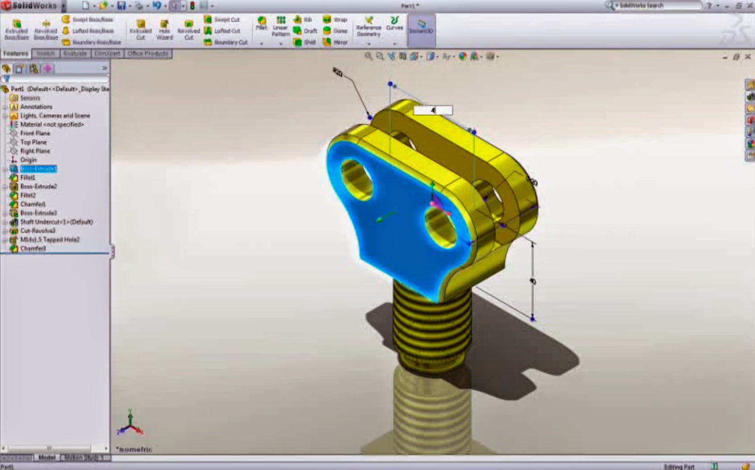
Task: Click the feature tree filter field
Action: coord(56,79)
